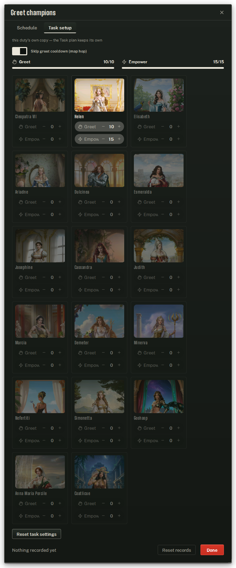Click Helen's Empower value 15

[111, 139]
